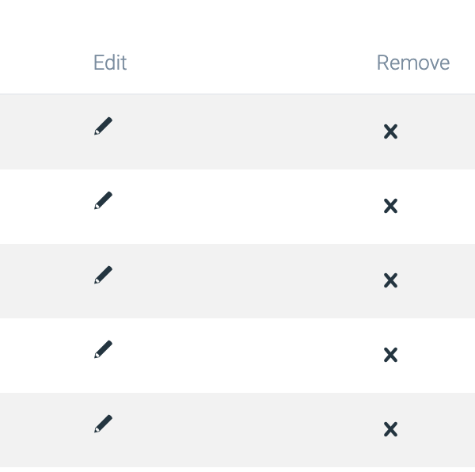This screenshot has width=475, height=472.
Task: Click the Edit column header
Action: [110, 63]
